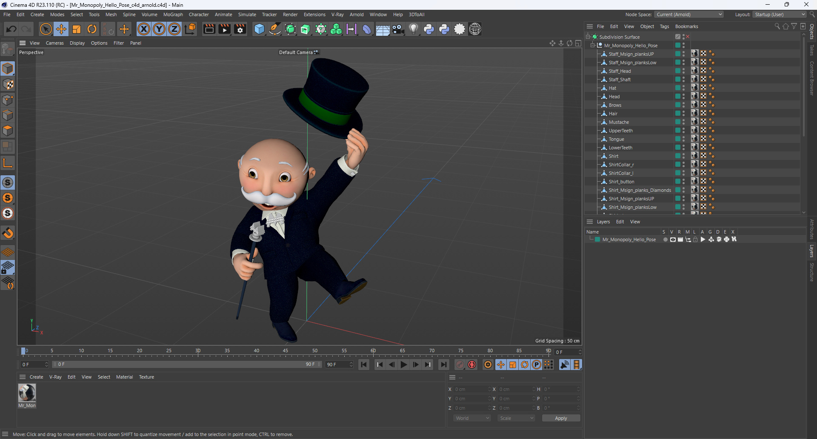817x439 pixels.
Task: Go to start of animation
Action: tap(364, 365)
